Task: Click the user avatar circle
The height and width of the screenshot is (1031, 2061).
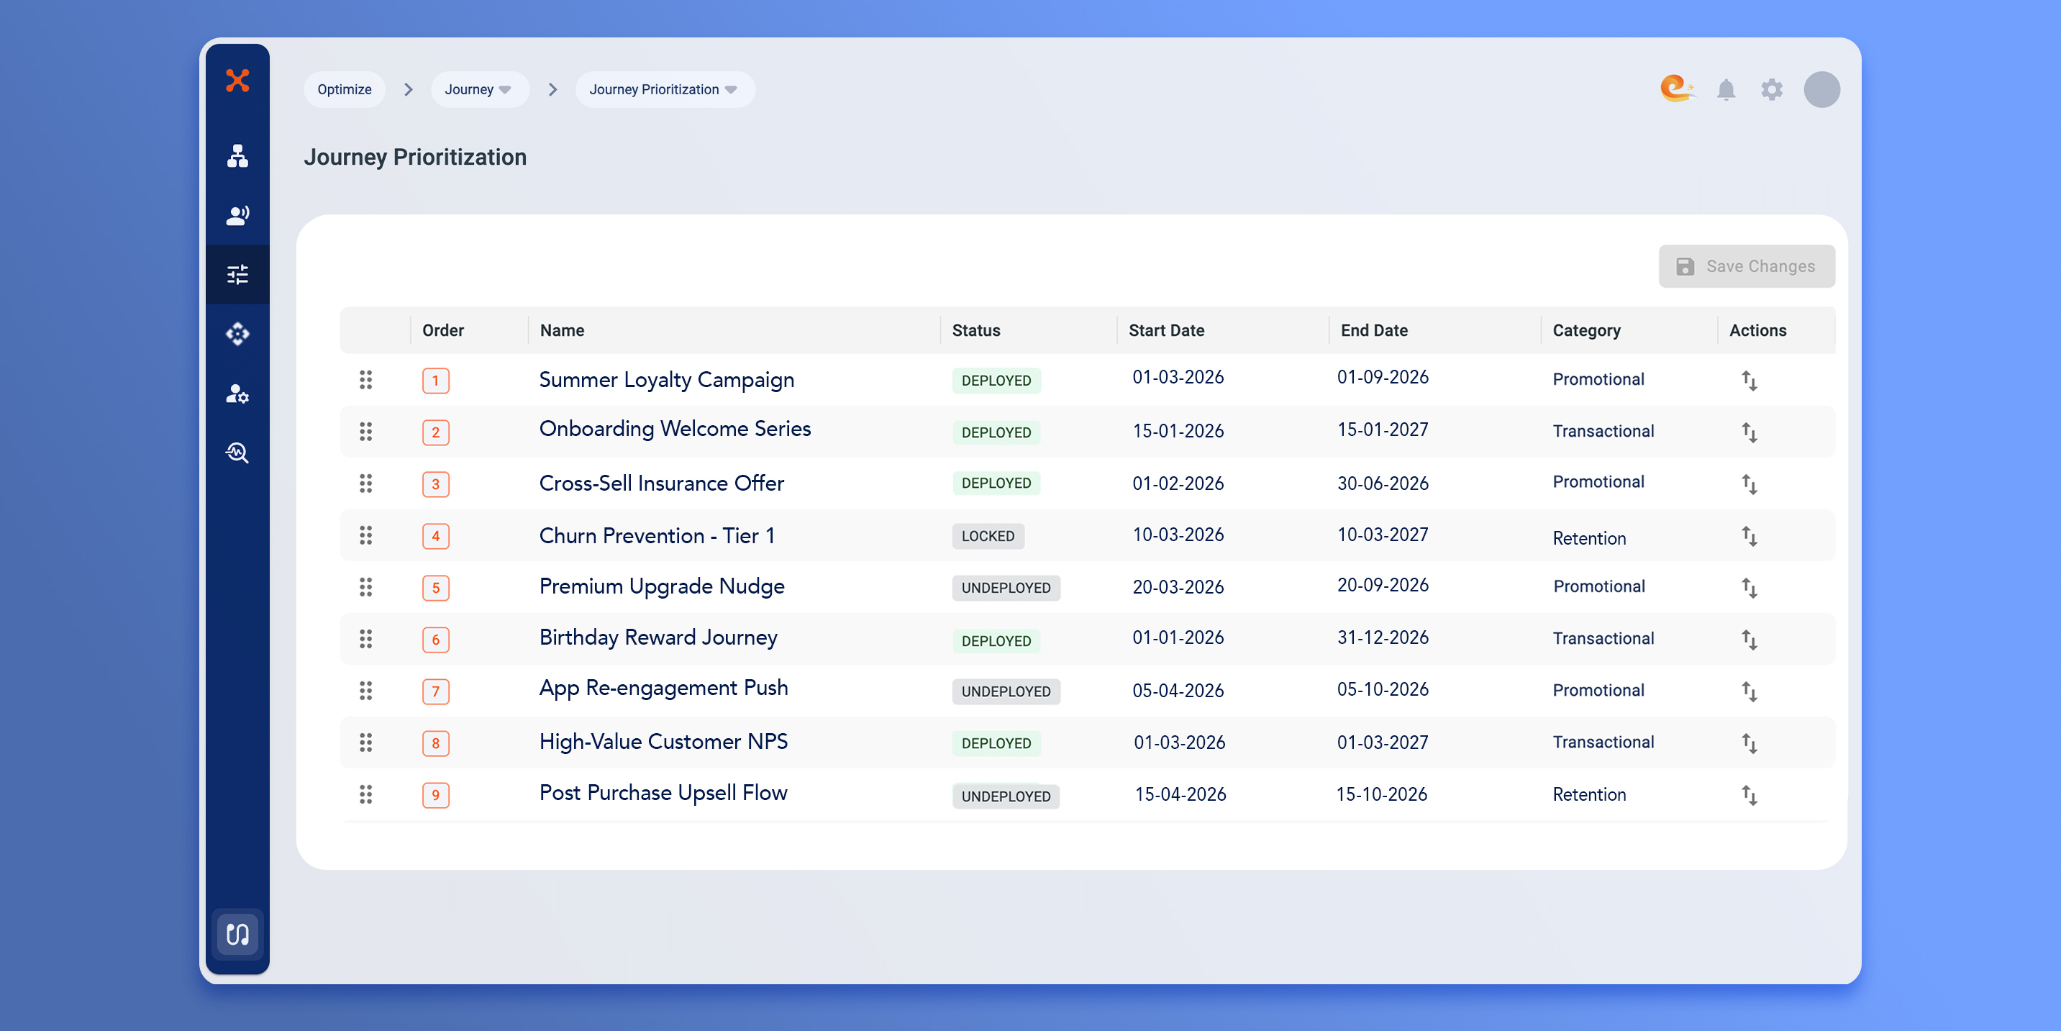Action: tap(1821, 90)
